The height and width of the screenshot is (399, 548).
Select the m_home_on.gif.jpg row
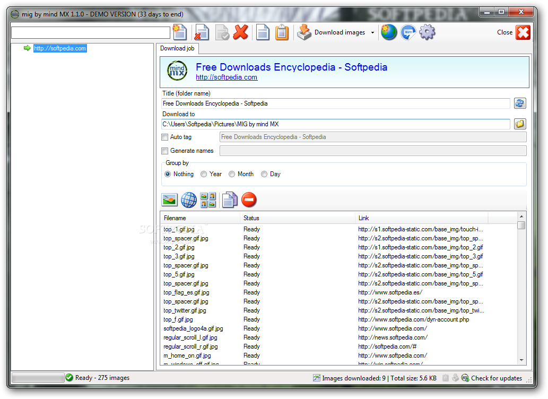pyautogui.click(x=338, y=355)
